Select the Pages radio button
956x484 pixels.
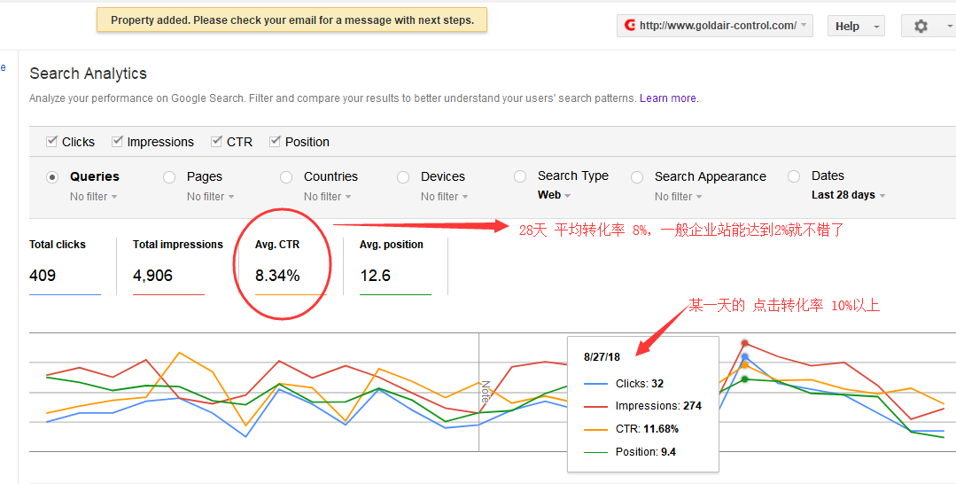coord(169,177)
